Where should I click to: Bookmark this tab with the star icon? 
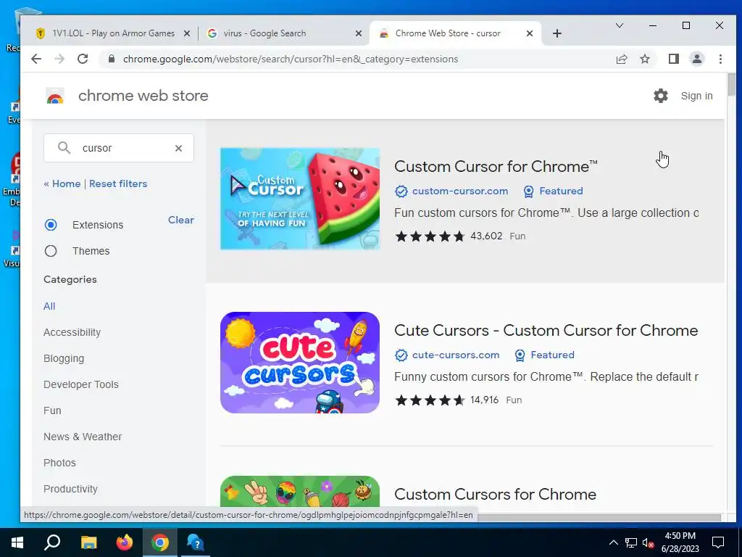(x=644, y=59)
